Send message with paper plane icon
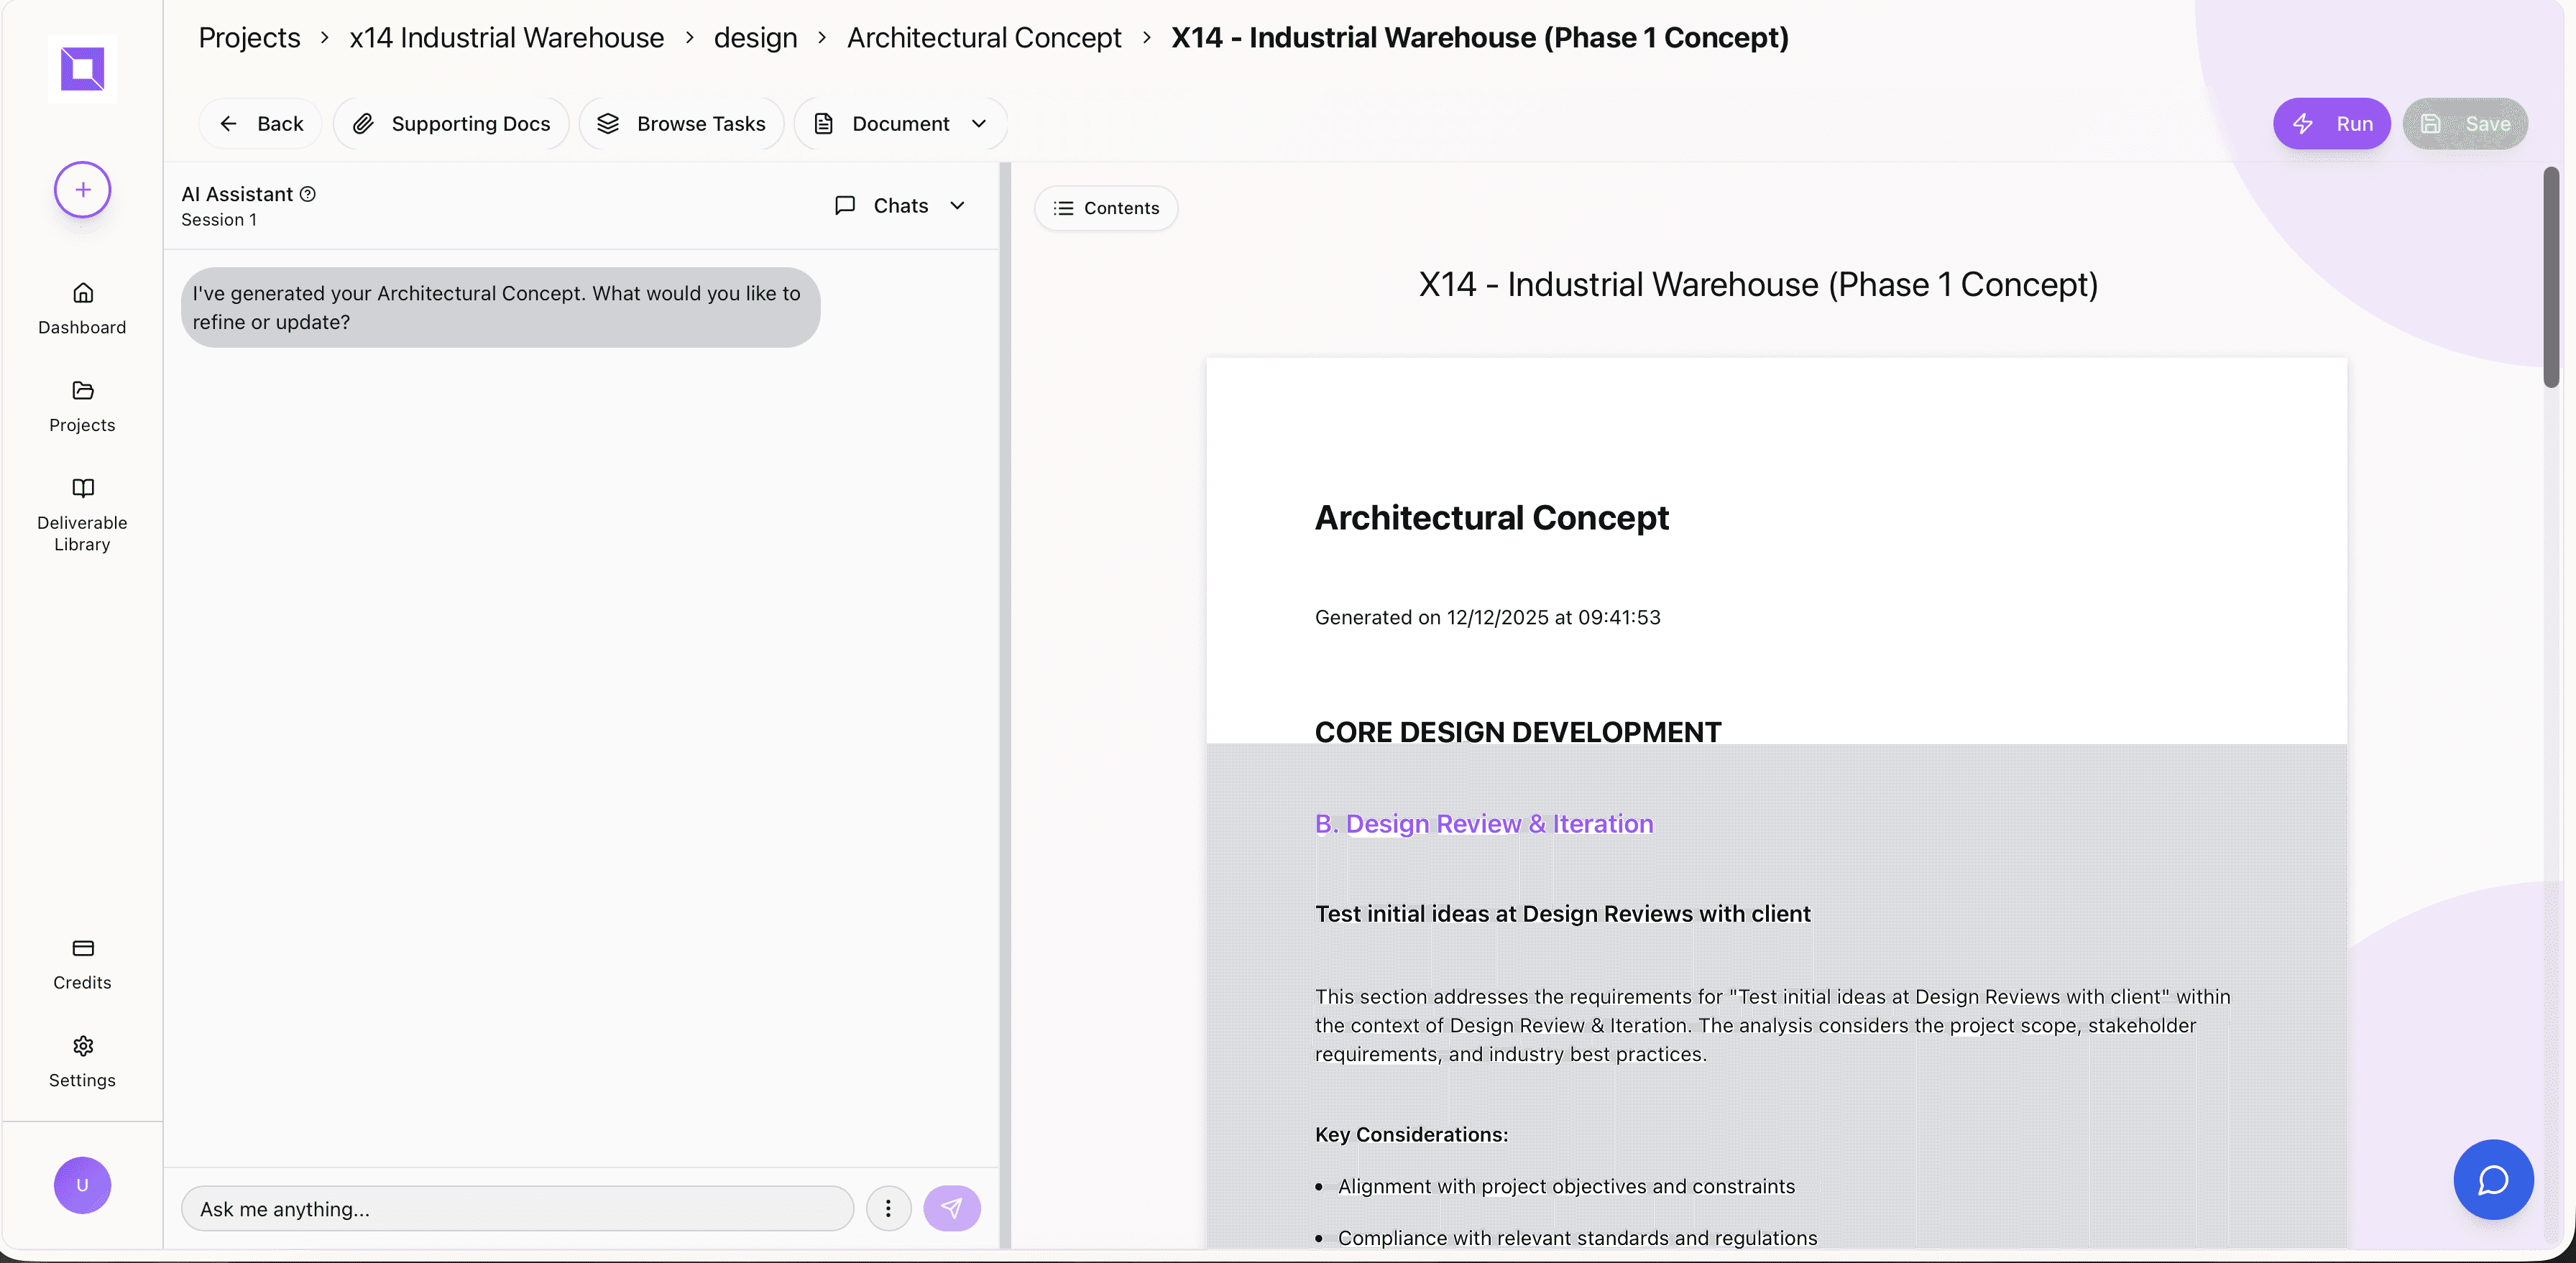Viewport: 2576px width, 1263px height. point(951,1209)
